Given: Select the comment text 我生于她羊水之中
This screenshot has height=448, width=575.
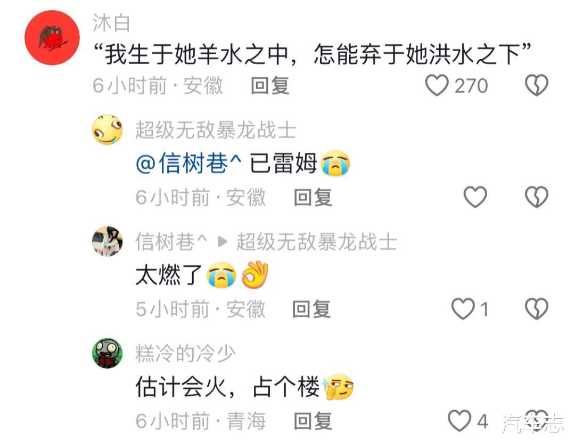Looking at the screenshot, I should (197, 54).
